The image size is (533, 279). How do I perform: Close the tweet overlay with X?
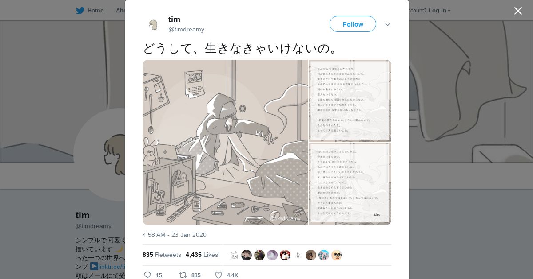(x=518, y=11)
